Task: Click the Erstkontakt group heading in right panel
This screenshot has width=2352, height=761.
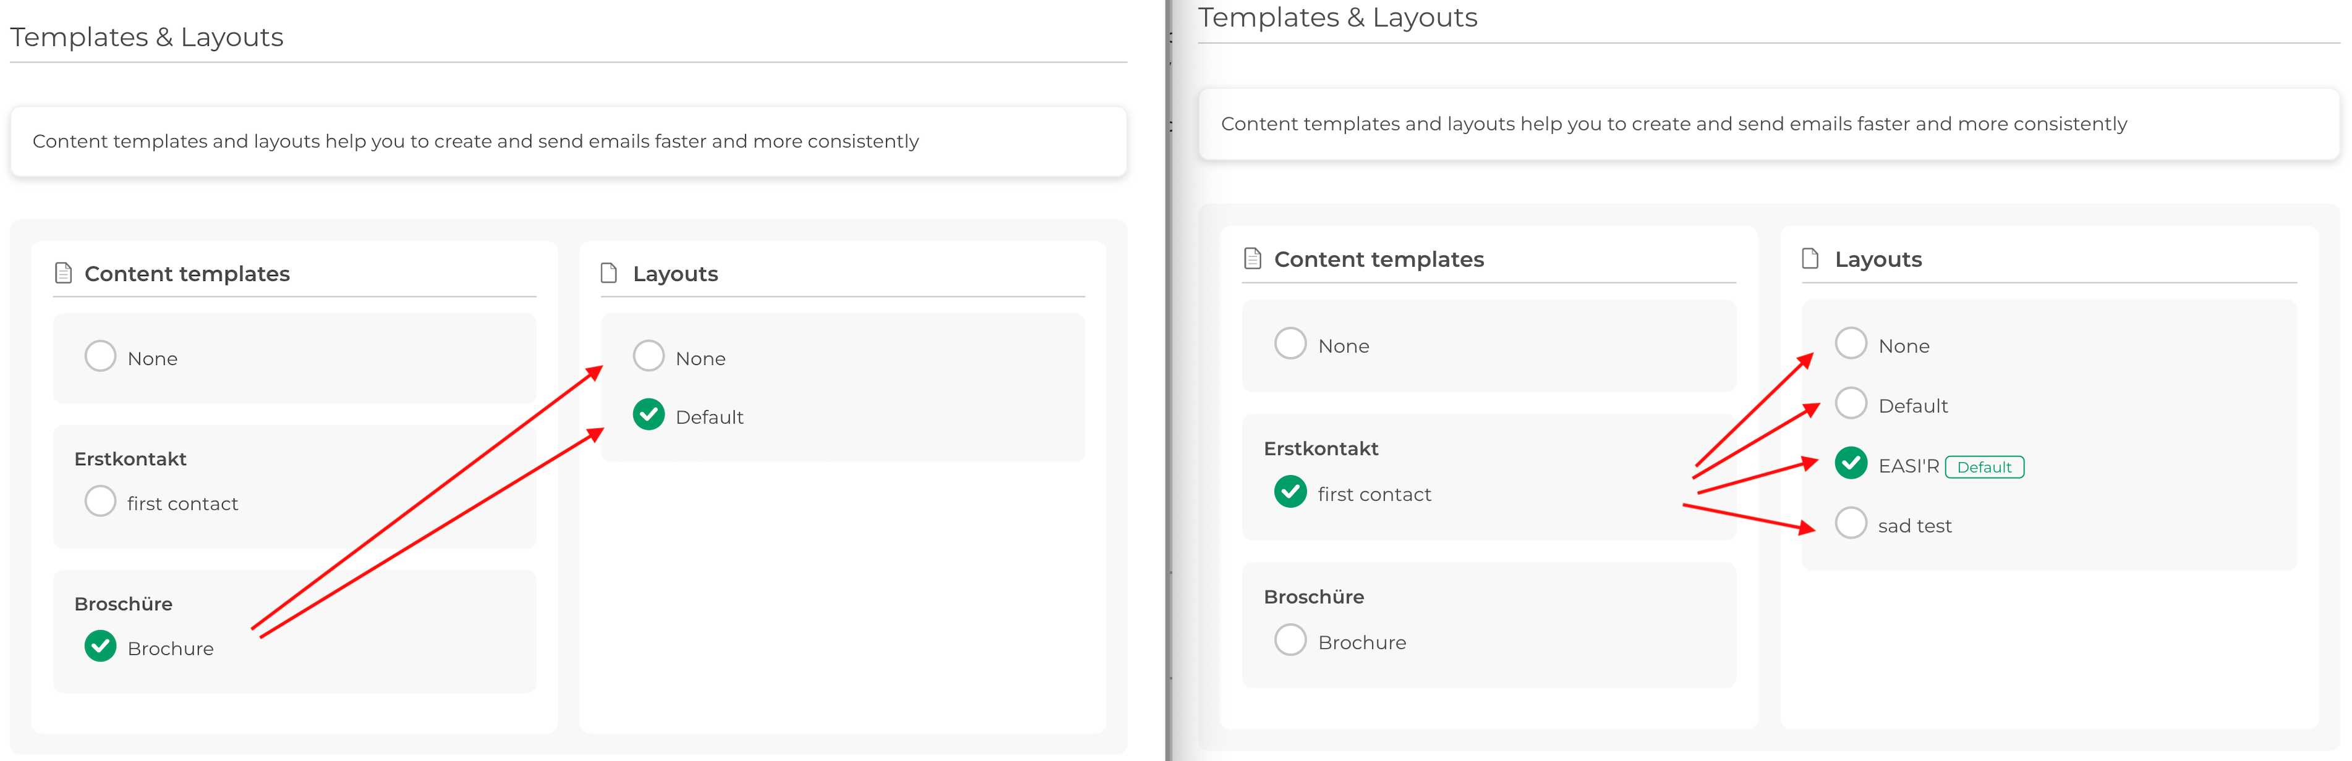Action: click(x=1320, y=449)
